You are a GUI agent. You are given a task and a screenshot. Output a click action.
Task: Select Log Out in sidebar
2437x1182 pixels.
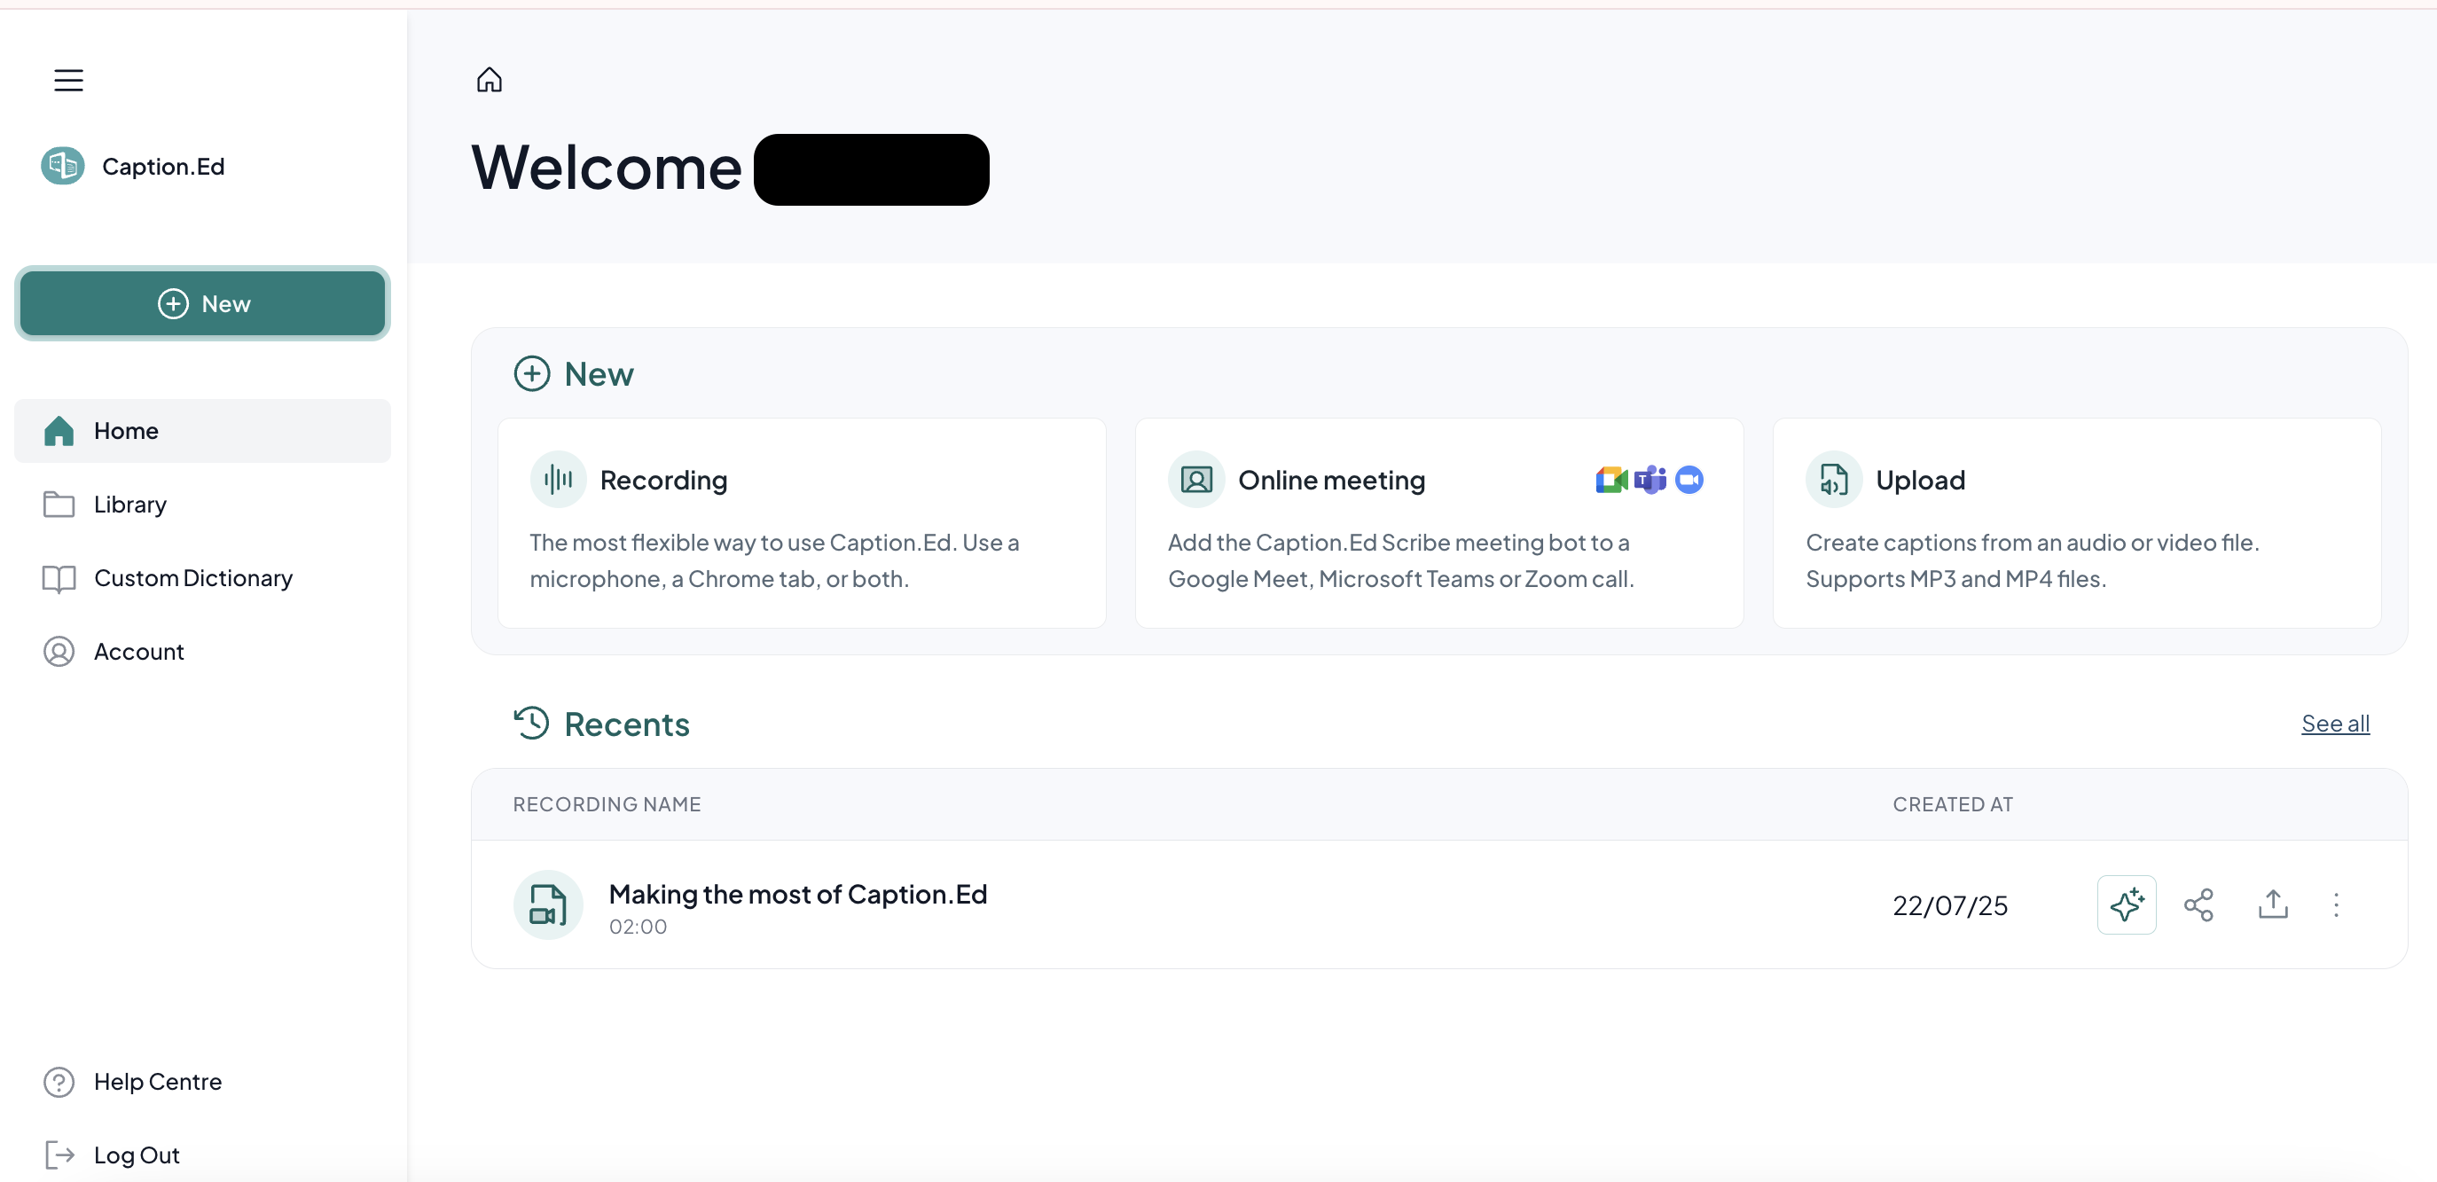point(202,1155)
